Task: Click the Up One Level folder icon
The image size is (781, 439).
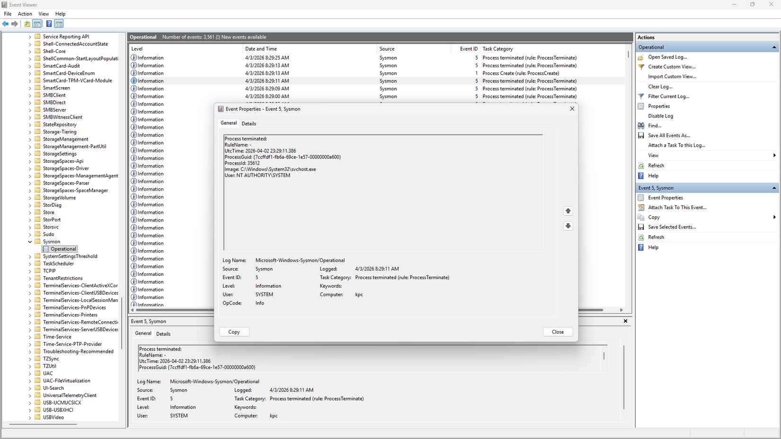Action: pyautogui.click(x=27, y=24)
